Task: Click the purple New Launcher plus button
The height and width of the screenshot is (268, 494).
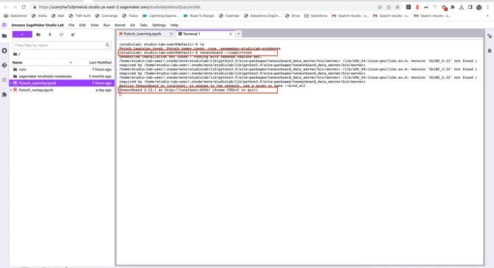Action: [x=22, y=35]
